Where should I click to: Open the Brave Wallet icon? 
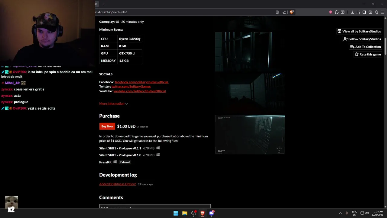click(370, 12)
